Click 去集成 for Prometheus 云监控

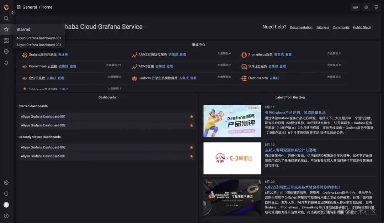point(63,66)
